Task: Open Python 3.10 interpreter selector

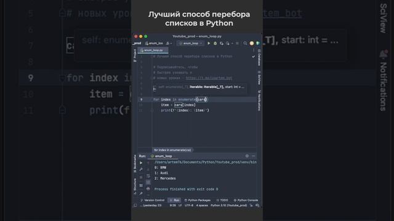Action: click(228, 206)
